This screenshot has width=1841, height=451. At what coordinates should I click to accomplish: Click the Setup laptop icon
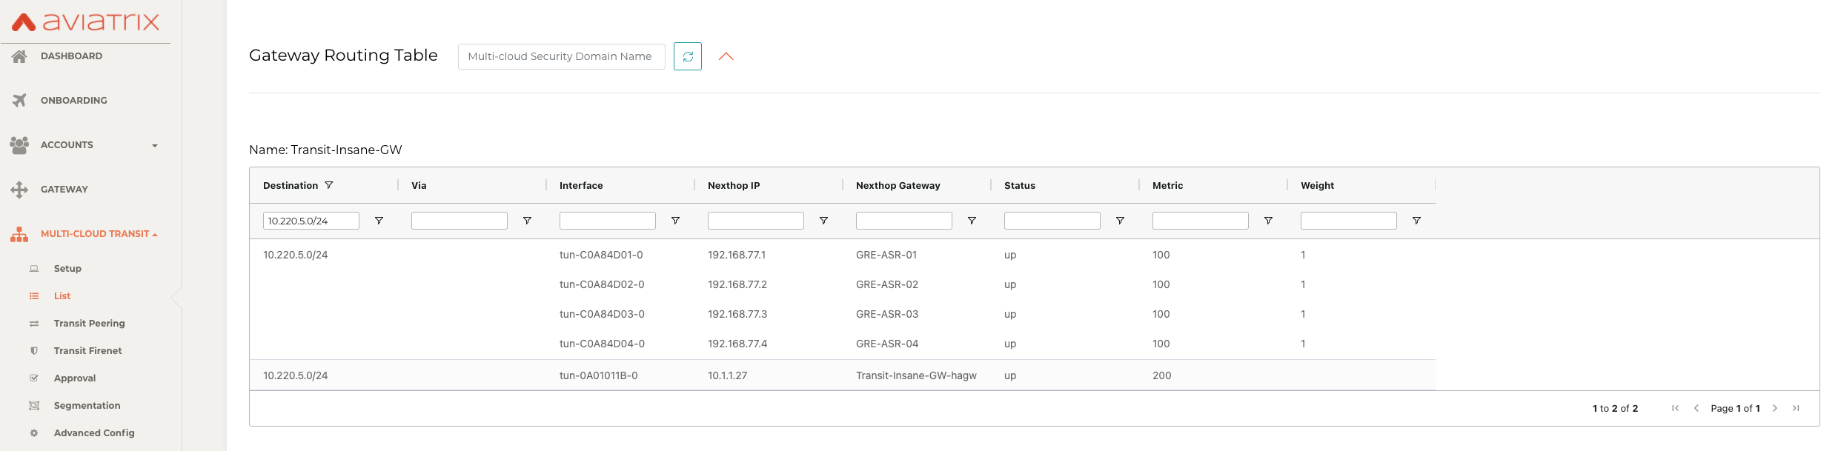pos(34,269)
